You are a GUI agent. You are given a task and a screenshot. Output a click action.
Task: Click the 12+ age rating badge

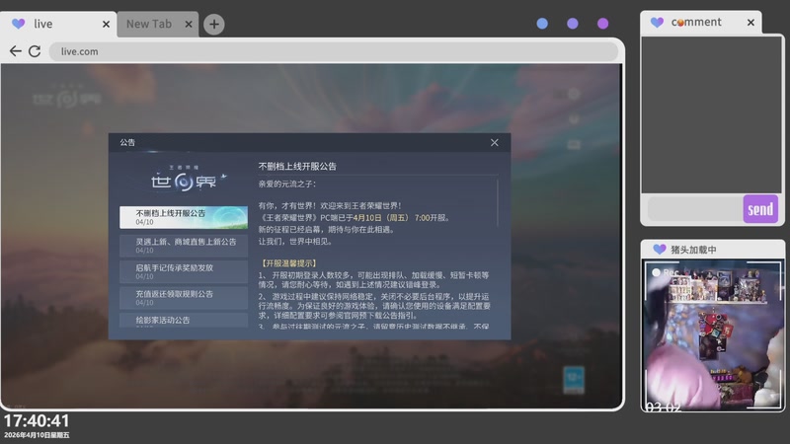574,380
